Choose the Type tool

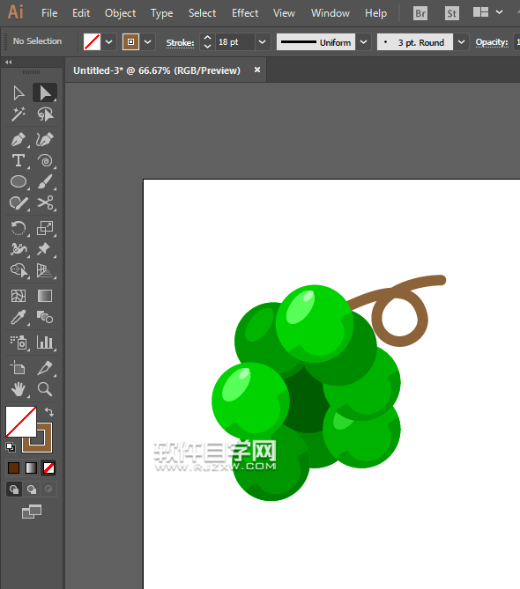click(18, 161)
